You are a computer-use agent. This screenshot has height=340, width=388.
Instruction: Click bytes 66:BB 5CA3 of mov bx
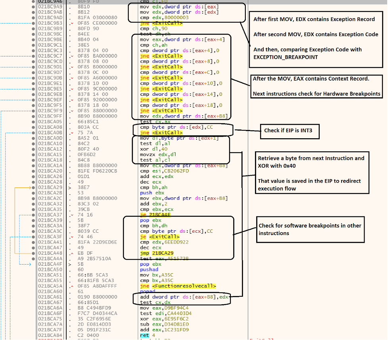tap(93, 275)
